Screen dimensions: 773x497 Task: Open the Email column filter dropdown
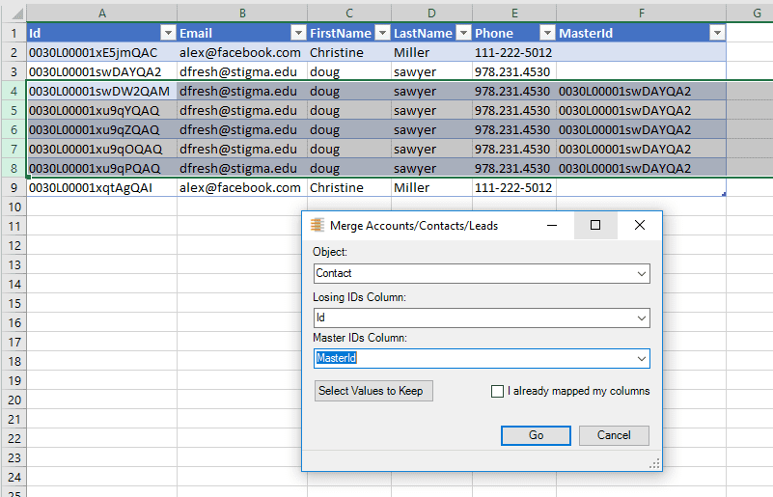(298, 33)
